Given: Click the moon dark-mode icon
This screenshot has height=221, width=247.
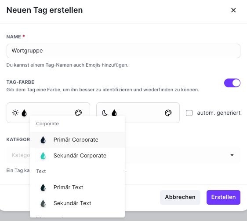Looking at the screenshot, I should [x=105, y=113].
